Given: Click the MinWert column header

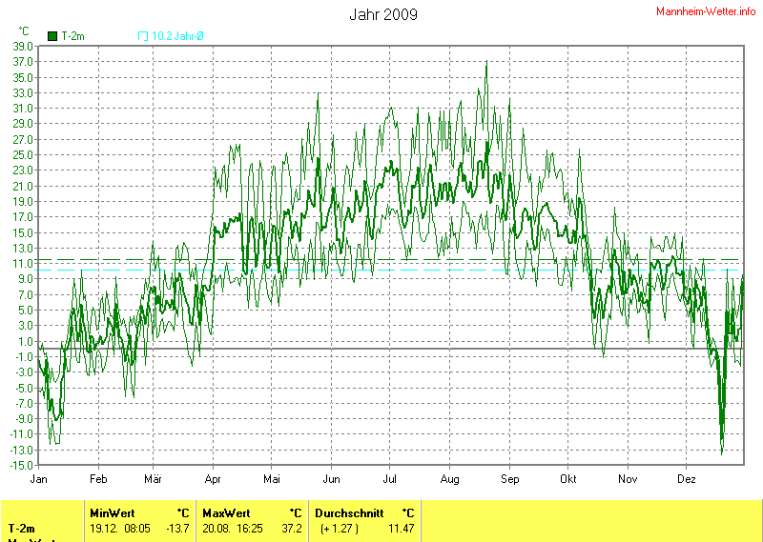Looking at the screenshot, I should (x=113, y=513).
